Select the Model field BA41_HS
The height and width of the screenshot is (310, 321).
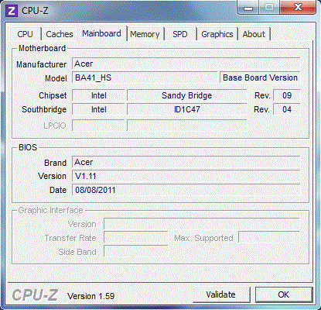[x=145, y=77]
